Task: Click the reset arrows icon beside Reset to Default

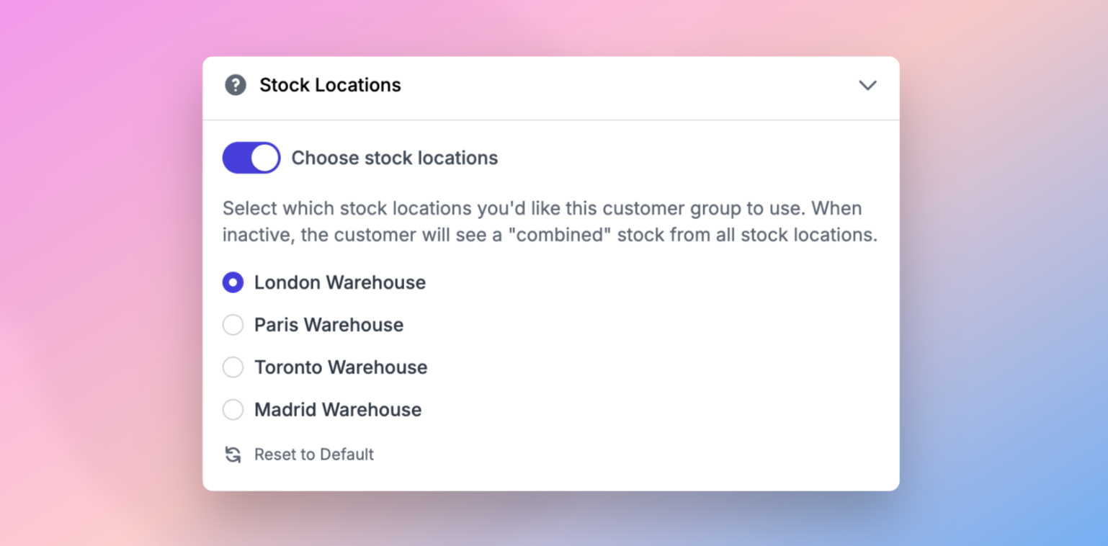Action: (232, 455)
